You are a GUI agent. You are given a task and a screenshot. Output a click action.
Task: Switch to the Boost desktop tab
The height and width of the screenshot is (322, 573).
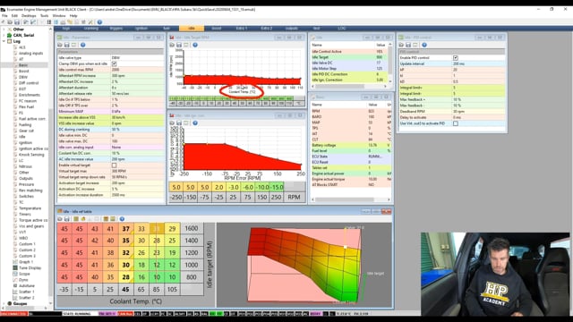click(217, 29)
